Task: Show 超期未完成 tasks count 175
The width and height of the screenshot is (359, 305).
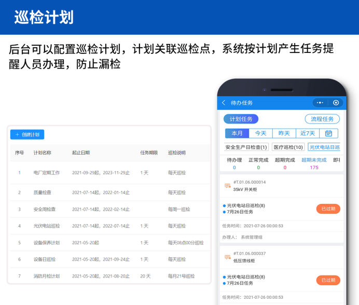Action: [314, 164]
